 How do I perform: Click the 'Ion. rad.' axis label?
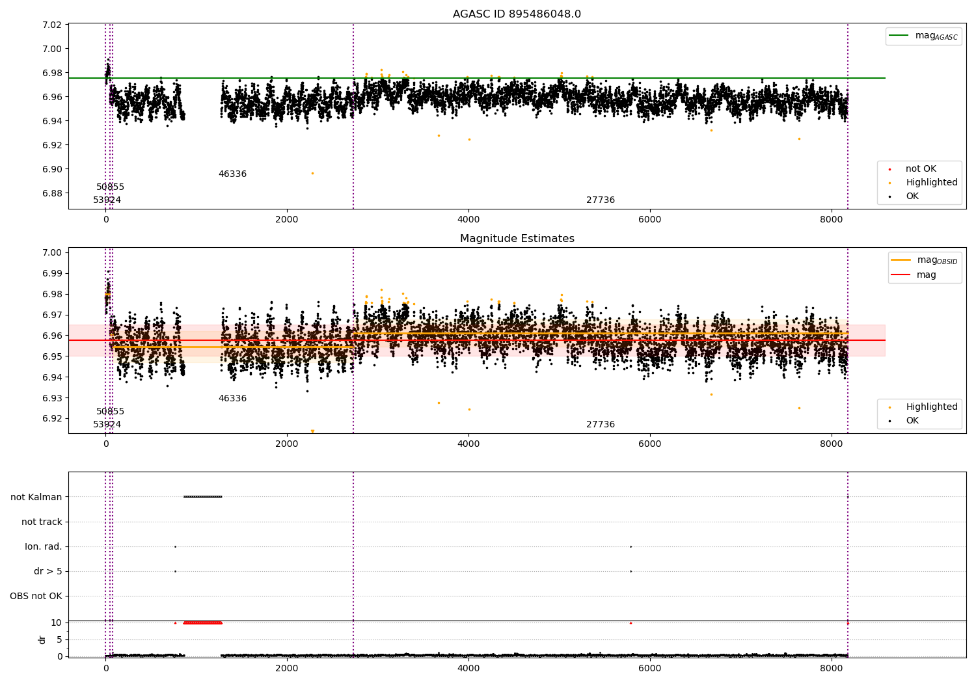tap(44, 546)
